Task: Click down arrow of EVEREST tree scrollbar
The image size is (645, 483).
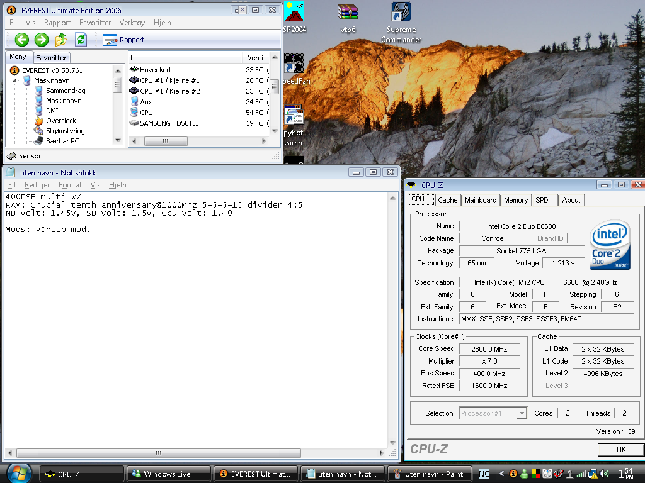Action: click(x=118, y=140)
